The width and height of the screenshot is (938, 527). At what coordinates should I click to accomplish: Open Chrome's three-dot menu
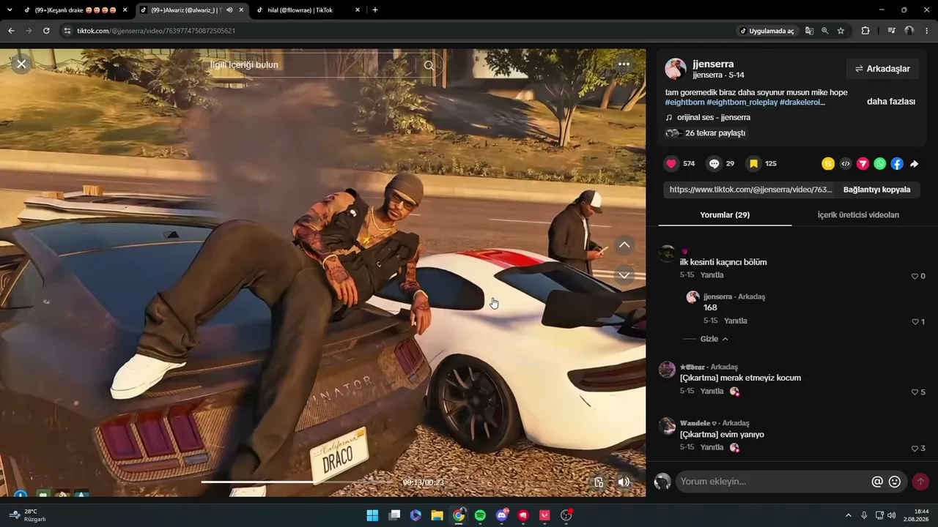click(927, 31)
